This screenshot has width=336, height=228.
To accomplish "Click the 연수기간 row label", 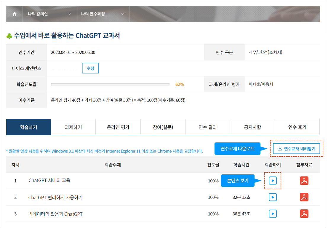I will pyautogui.click(x=26, y=52).
